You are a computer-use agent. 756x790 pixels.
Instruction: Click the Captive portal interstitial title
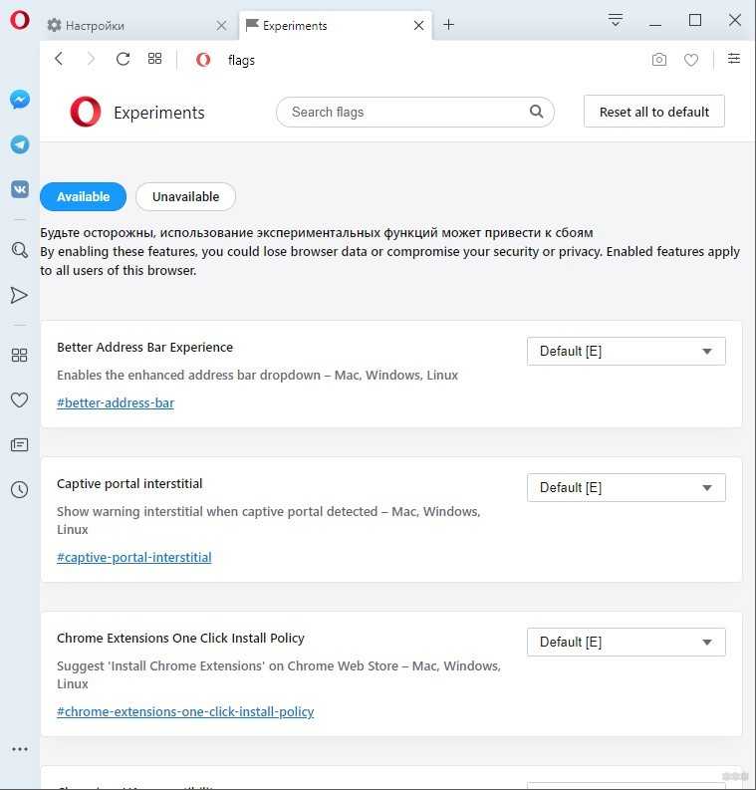click(x=129, y=484)
